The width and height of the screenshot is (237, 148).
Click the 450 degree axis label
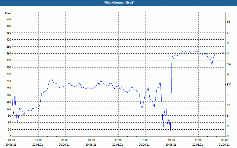tap(9, 33)
